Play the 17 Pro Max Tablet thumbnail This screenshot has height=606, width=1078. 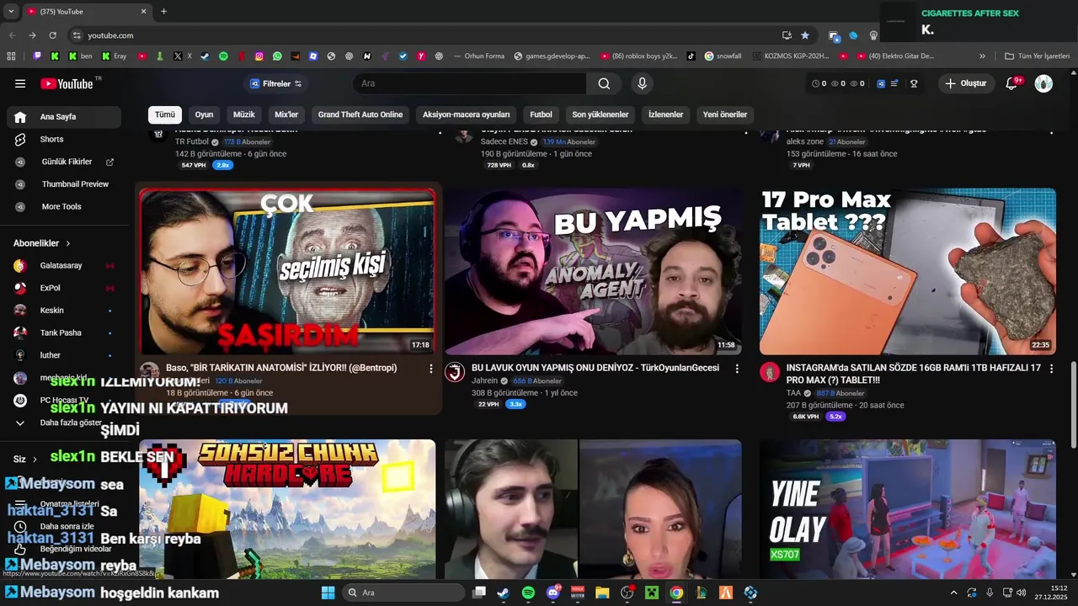[908, 271]
